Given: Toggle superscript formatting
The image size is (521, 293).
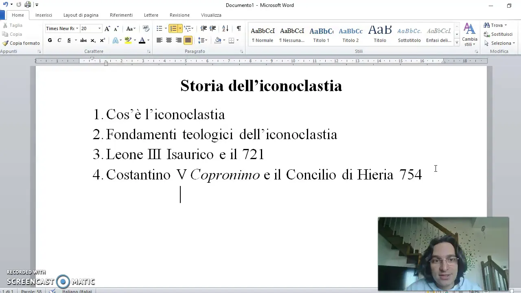Looking at the screenshot, I should point(102,40).
